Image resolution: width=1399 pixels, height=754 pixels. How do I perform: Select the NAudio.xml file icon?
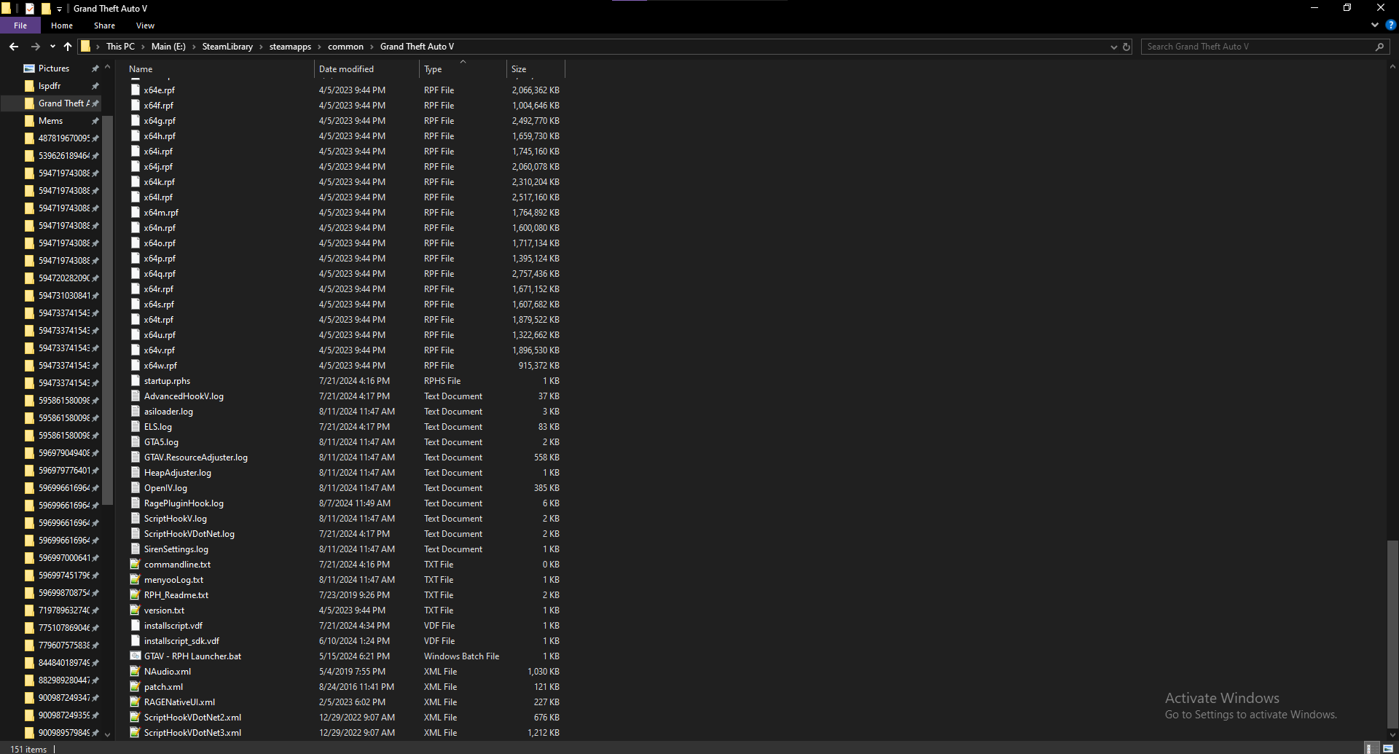pos(136,672)
